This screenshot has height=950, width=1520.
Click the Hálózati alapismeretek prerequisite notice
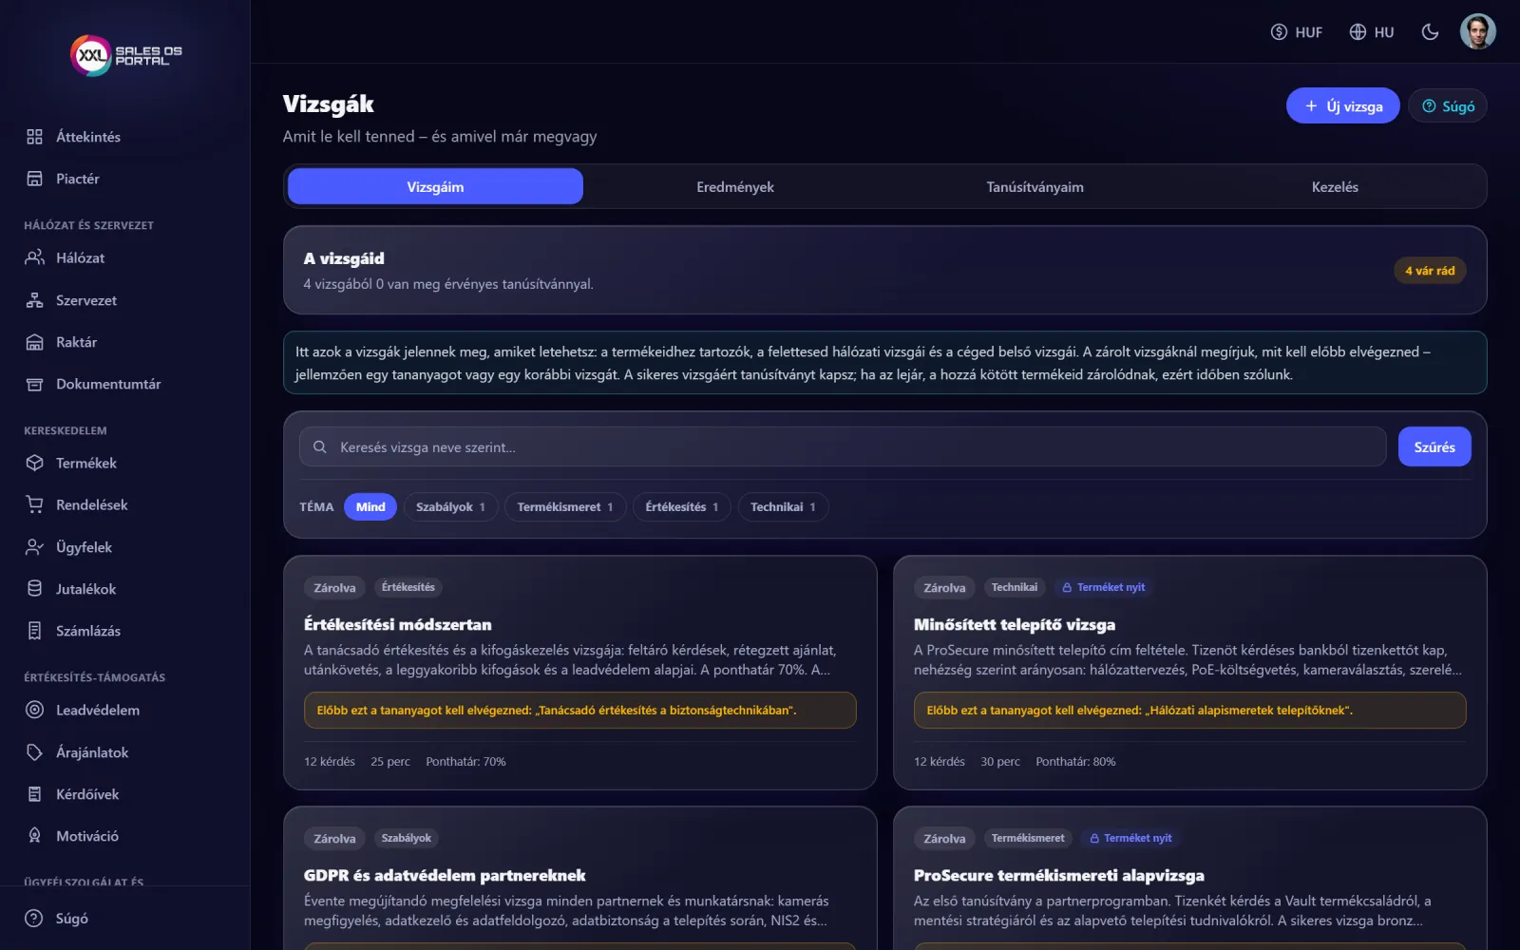(x=1189, y=710)
